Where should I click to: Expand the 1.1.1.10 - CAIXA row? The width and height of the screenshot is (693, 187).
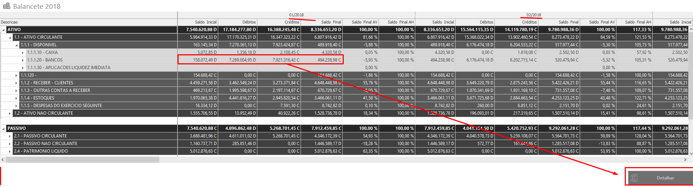(x=23, y=53)
